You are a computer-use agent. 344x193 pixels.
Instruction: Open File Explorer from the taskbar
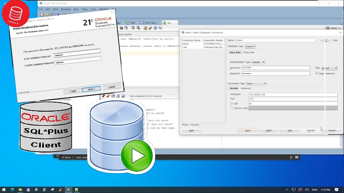pos(20,190)
